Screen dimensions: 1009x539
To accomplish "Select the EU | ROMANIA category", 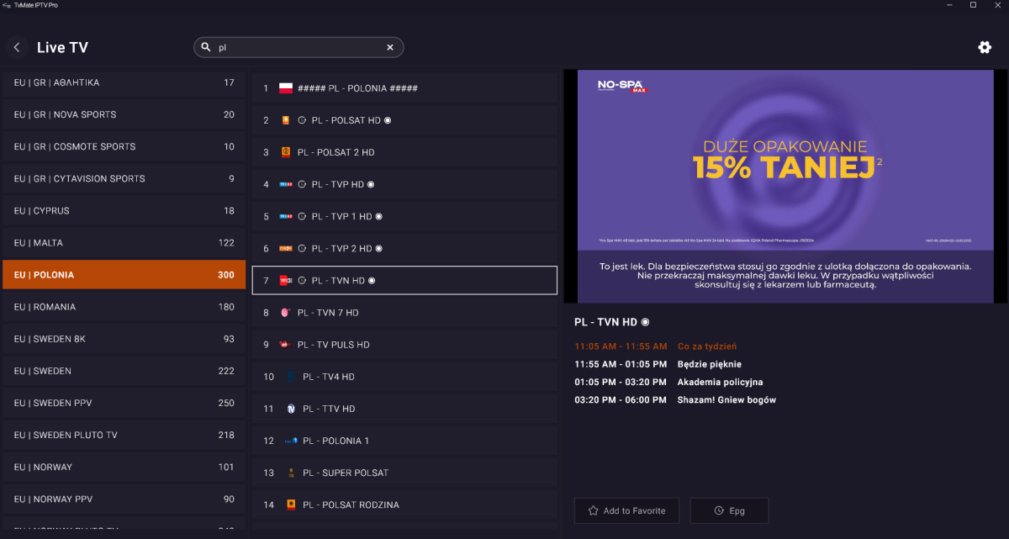I will click(x=124, y=307).
